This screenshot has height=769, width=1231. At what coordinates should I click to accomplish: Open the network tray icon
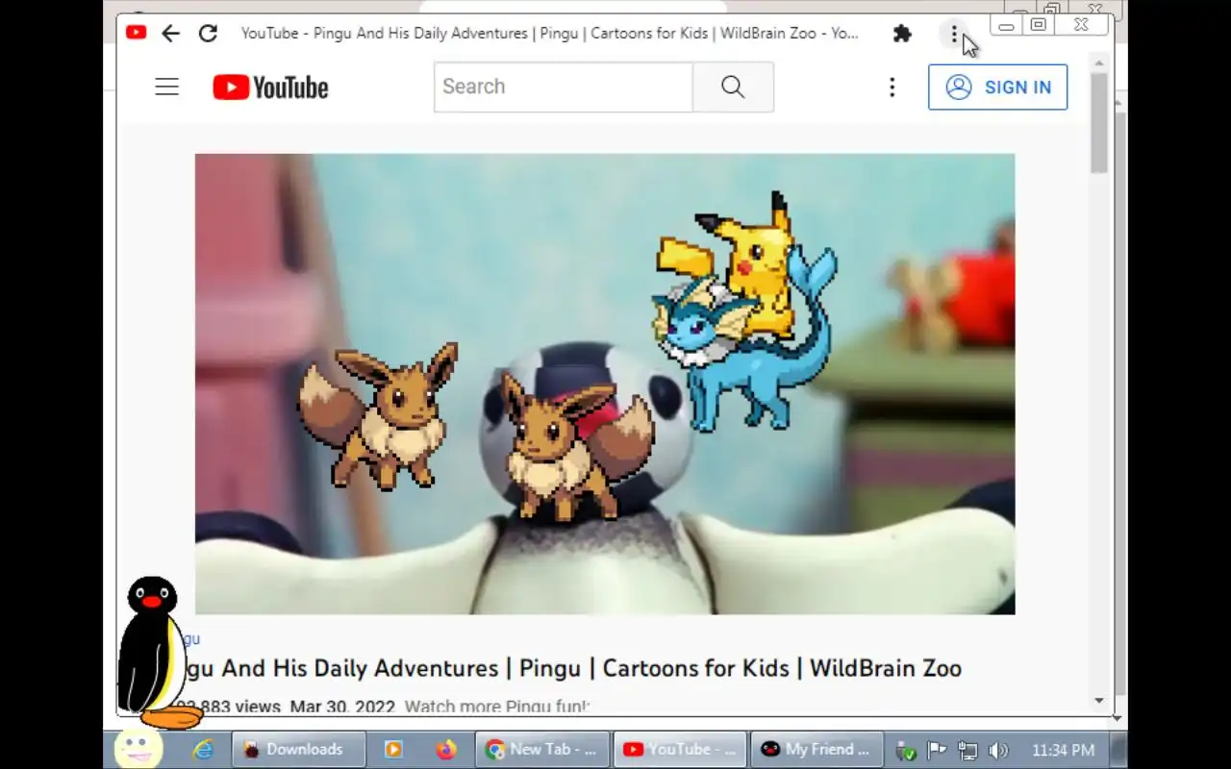click(967, 750)
